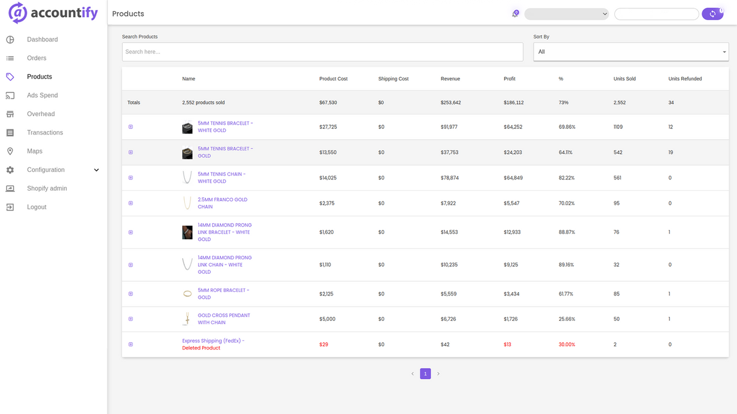
Task: Open 5MM Tennis Chain - White Gold link
Action: [222, 178]
